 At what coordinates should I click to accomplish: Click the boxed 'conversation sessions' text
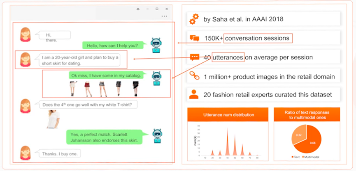[258, 38]
